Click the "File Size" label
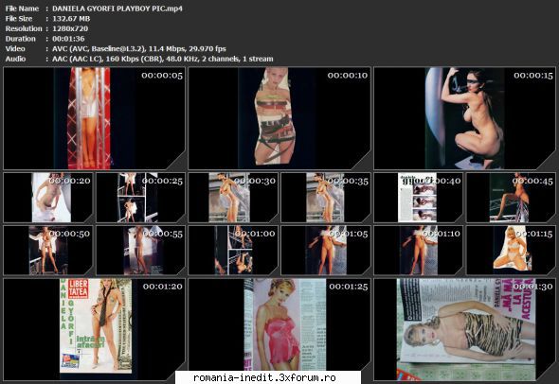Screen dimensions: 559x384 click(x=19, y=19)
